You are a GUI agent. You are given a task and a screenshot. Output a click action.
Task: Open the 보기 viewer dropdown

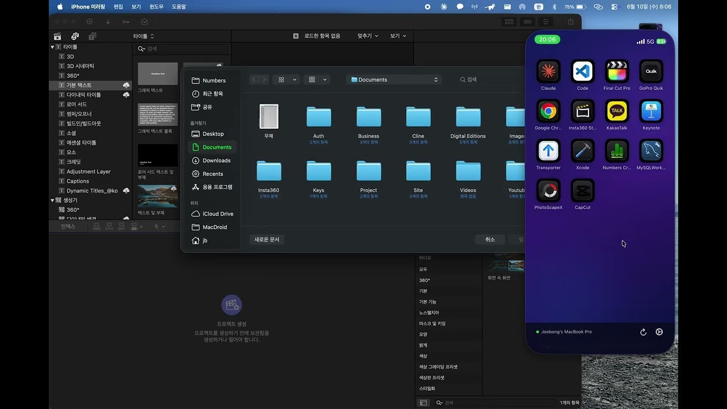[x=398, y=36]
